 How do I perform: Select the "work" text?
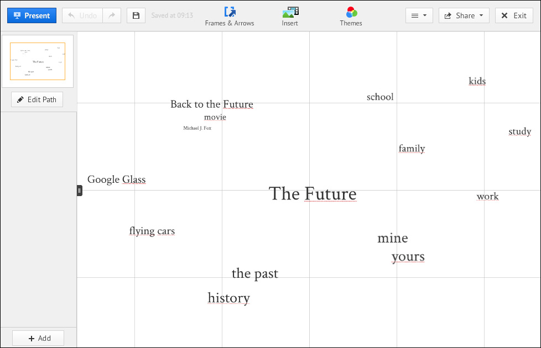(487, 197)
